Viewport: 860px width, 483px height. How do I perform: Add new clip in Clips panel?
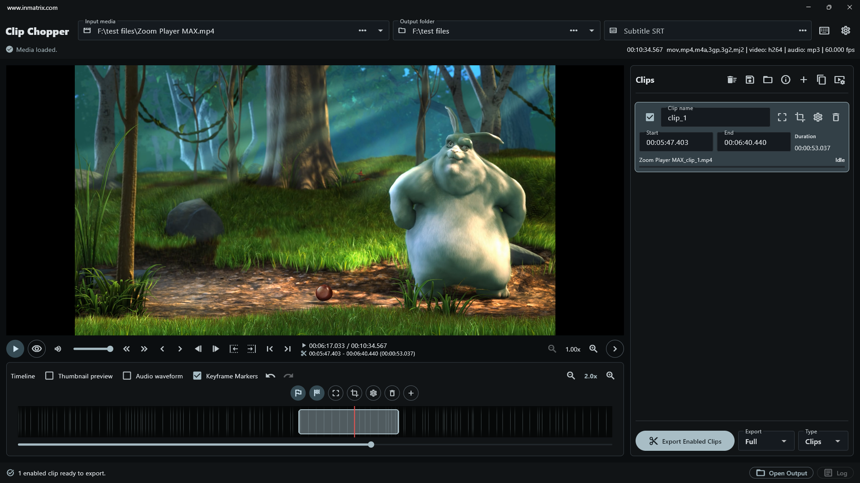pos(804,80)
